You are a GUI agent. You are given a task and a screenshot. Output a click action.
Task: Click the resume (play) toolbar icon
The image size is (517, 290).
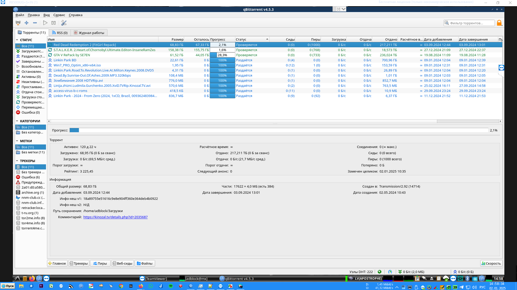pos(45,23)
